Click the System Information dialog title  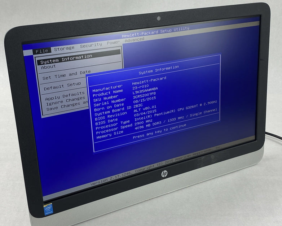click(159, 70)
